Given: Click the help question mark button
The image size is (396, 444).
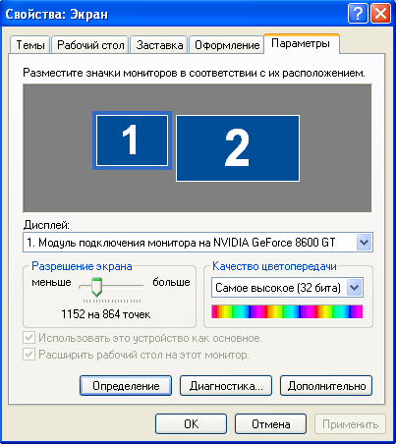Looking at the screenshot, I should tap(358, 14).
